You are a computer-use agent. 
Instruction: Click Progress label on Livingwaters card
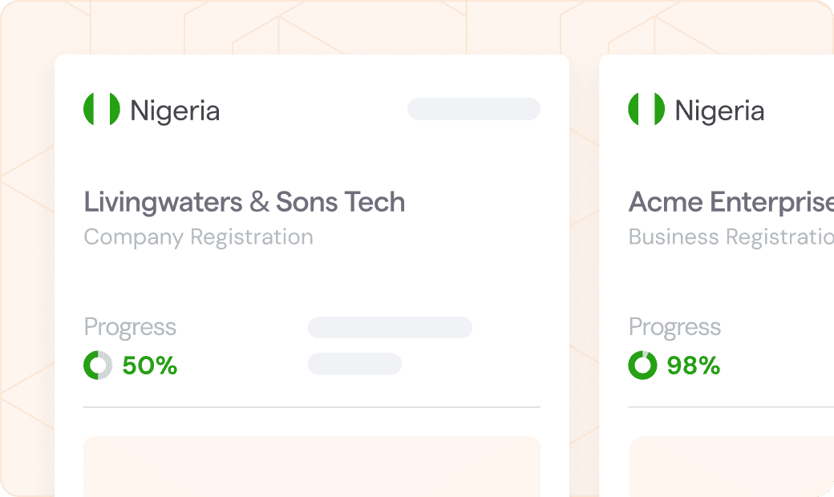[x=130, y=327]
